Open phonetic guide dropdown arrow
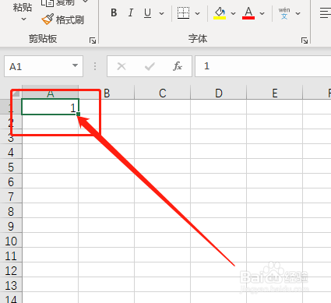Viewport: 331px width, 303px height. 298,13
